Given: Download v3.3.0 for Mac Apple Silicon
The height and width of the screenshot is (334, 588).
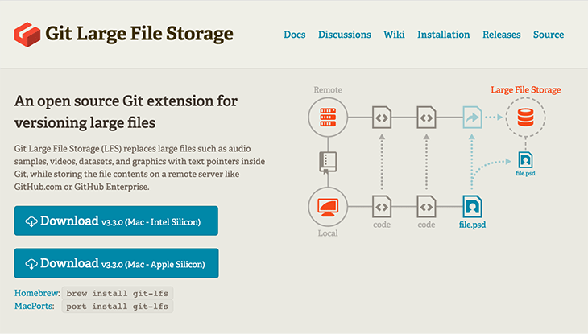Looking at the screenshot, I should pyautogui.click(x=116, y=263).
